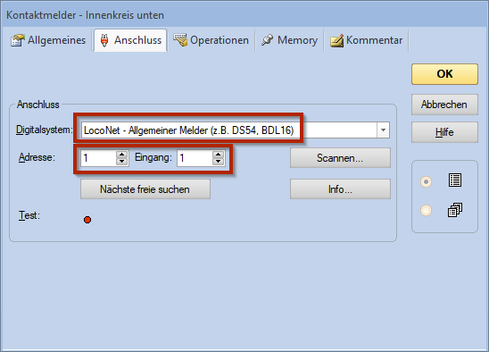This screenshot has height=352, width=489.
Task: Click the stacked pages icon
Action: coord(455,210)
